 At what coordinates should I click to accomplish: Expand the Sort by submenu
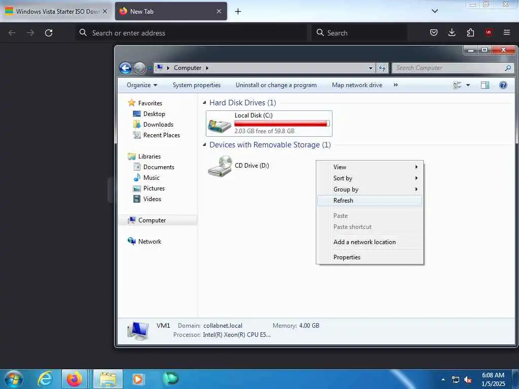[369, 178]
